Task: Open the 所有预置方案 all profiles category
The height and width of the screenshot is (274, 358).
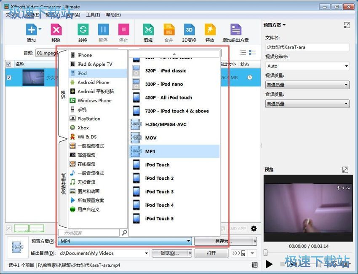Action: point(97,200)
